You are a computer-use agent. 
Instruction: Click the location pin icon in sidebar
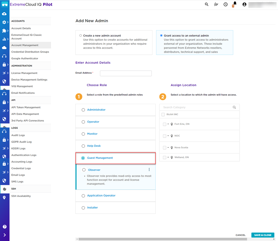pos(4,198)
